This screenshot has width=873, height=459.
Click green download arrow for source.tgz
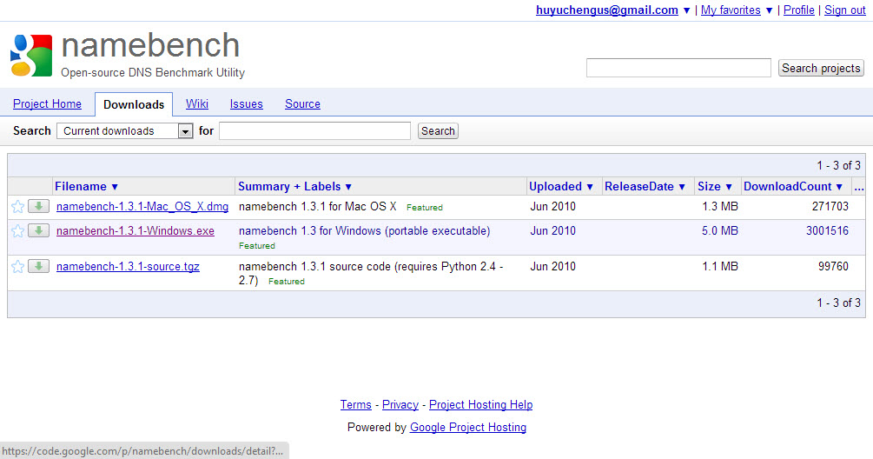point(38,266)
